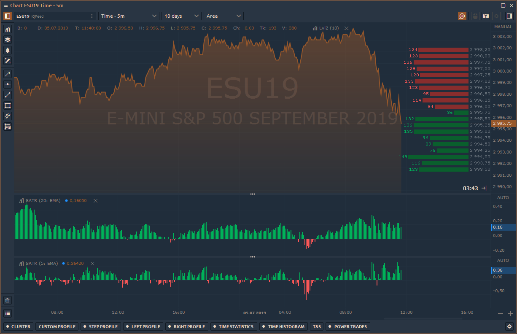Image resolution: width=517 pixels, height=334 pixels.
Task: Toggle the STEP PROFILE panel
Action: point(101,326)
